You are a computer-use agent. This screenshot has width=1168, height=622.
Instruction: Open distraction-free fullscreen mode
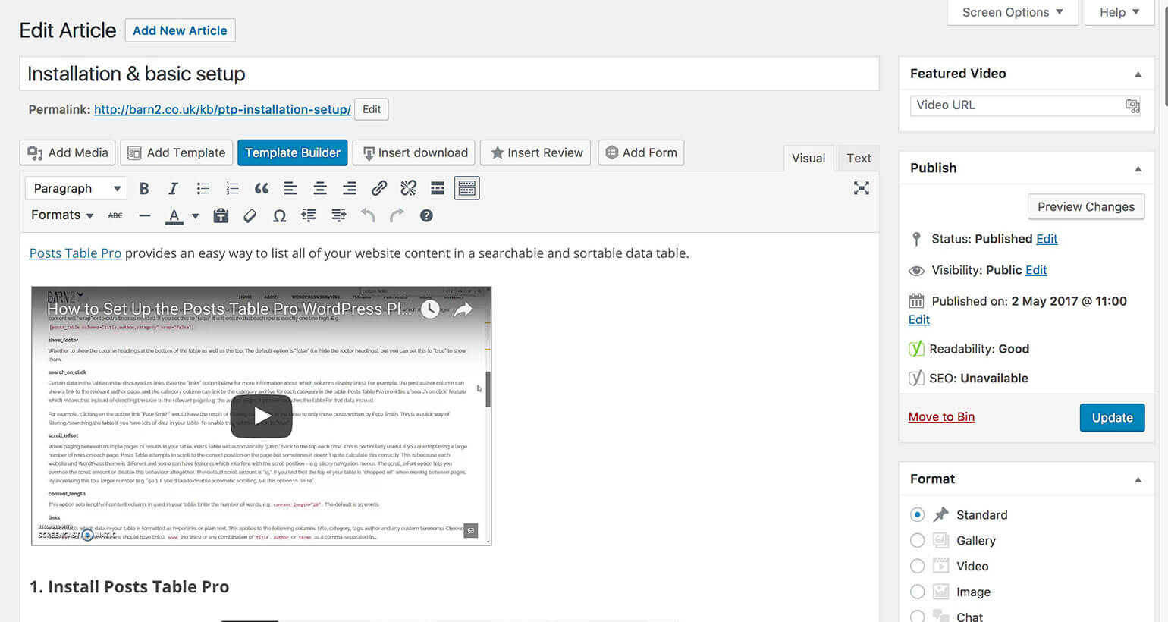(861, 188)
